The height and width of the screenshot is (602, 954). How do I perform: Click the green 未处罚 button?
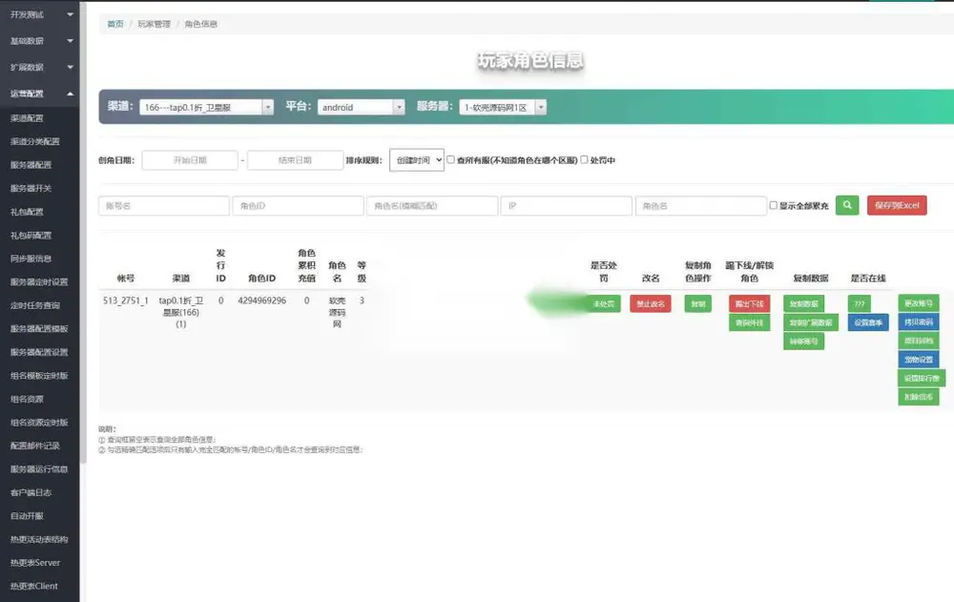(604, 303)
